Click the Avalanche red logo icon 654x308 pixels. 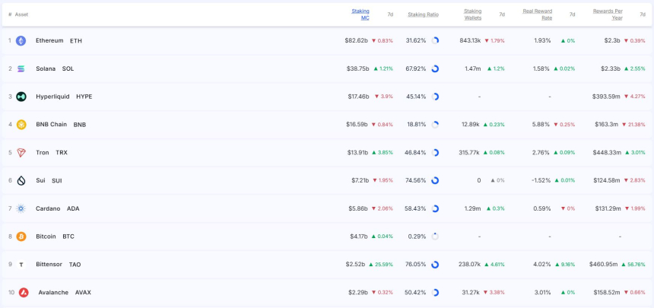(24, 292)
